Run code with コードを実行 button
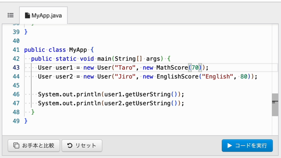The width and height of the screenshot is (281, 158). (247, 145)
